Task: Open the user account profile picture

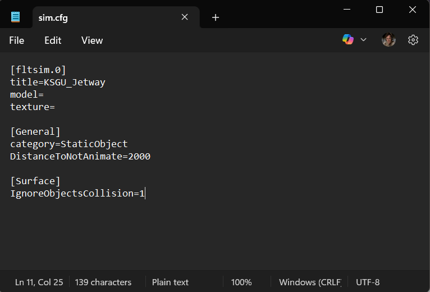Action: click(388, 40)
